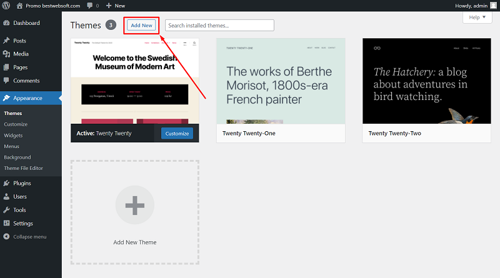The height and width of the screenshot is (278, 500).
Task: Expand the Help dropdown tab
Action: point(477,17)
